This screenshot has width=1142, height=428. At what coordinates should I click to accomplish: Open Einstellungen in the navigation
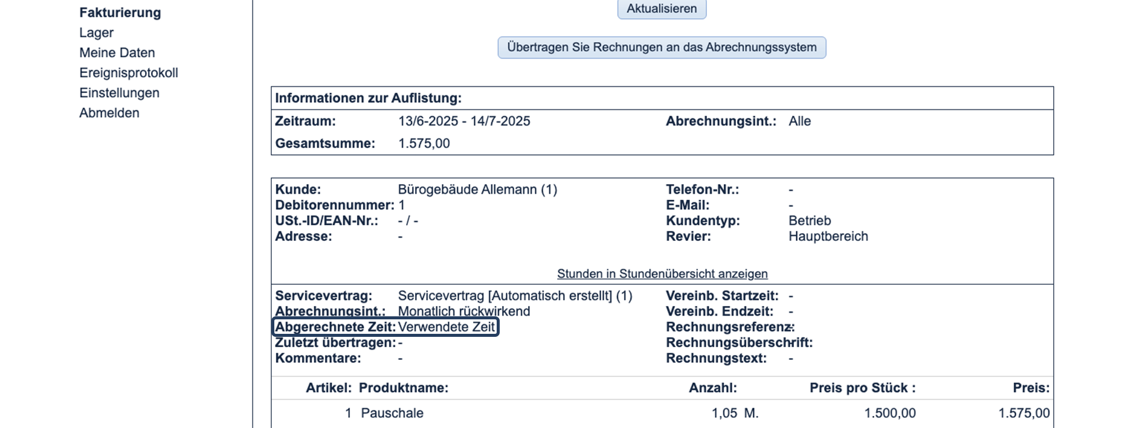(119, 92)
